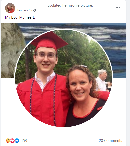Open the January 5 timestamp link
The height and width of the screenshot is (146, 130).
(24, 10)
